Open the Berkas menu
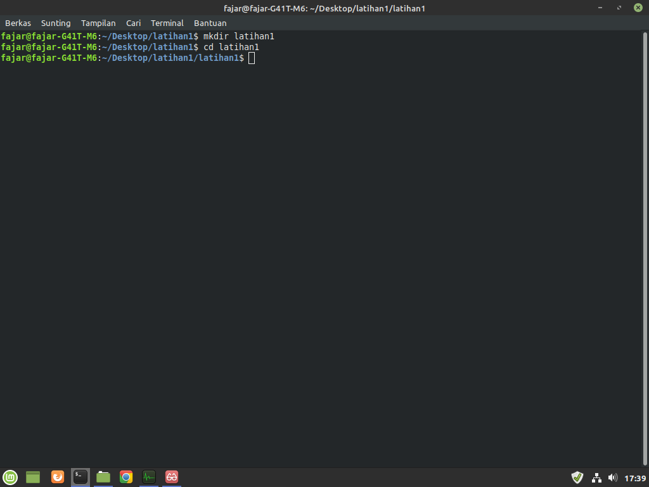The image size is (649, 487). [x=18, y=23]
